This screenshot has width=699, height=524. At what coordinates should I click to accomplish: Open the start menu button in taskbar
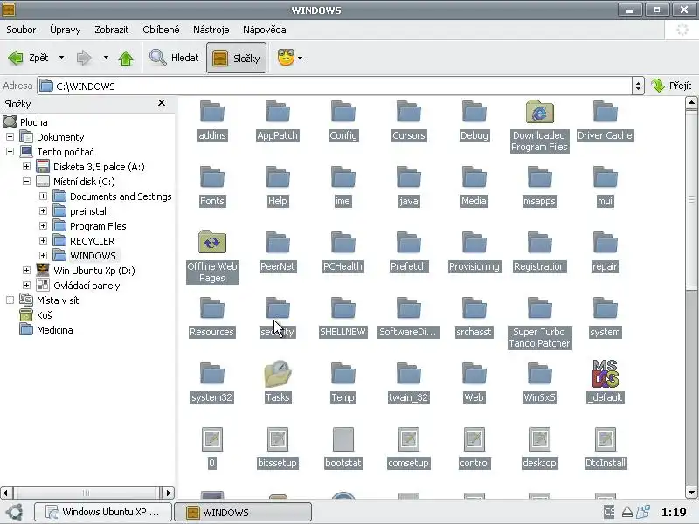tap(14, 512)
